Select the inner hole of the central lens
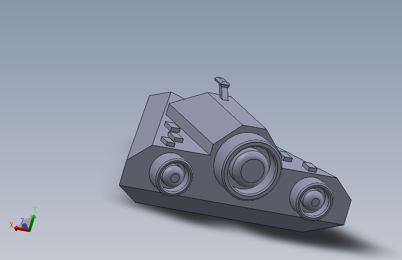 252,171
